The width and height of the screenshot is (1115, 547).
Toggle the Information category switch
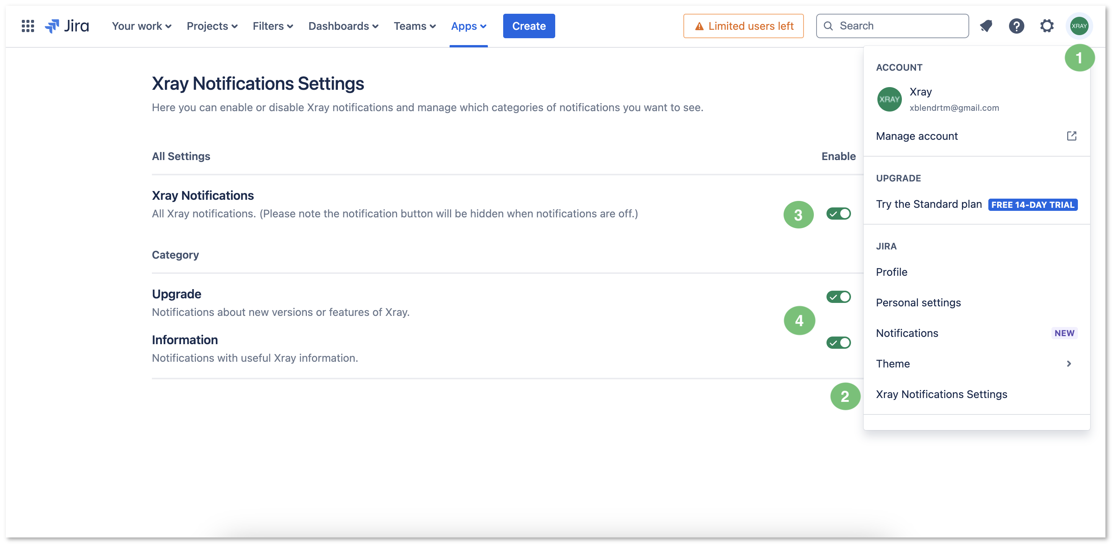(838, 343)
